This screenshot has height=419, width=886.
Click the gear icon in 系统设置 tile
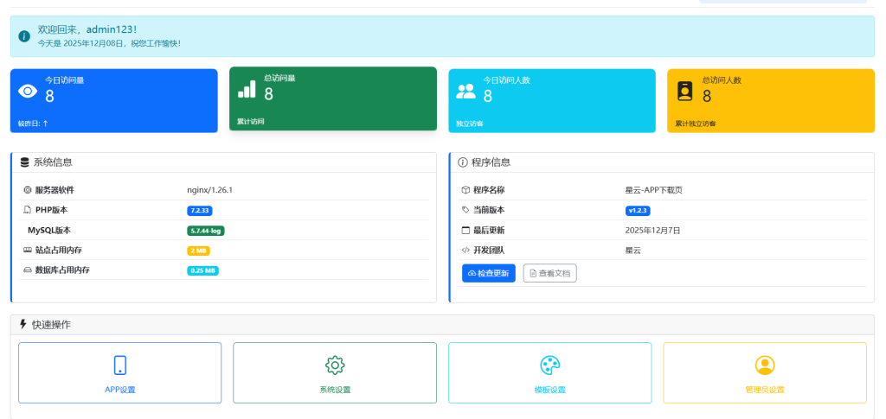(x=335, y=365)
